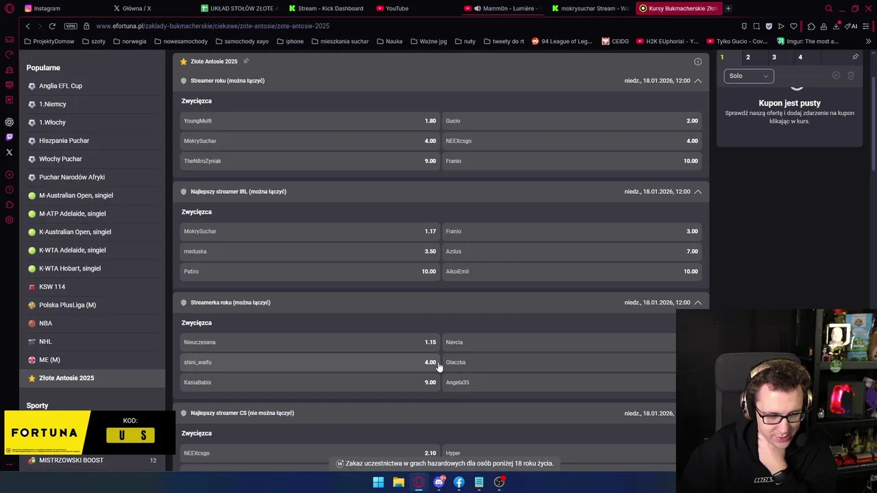Open Discord from the taskbar
Screen dimensions: 877x493
[x=439, y=482]
